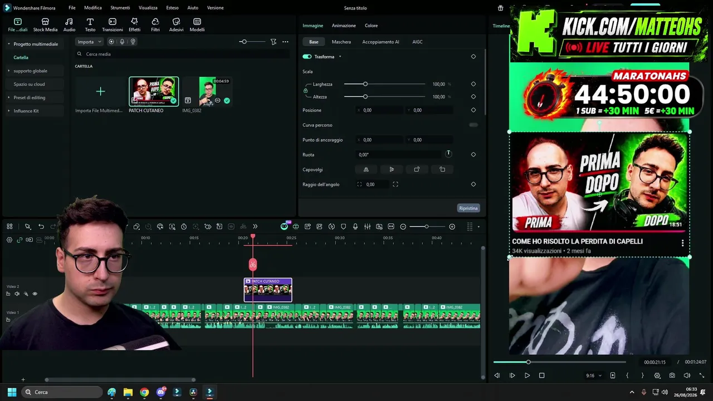Viewport: 713px width, 401px height.
Task: Switch to the Maschera sub-tab
Action: click(x=341, y=42)
